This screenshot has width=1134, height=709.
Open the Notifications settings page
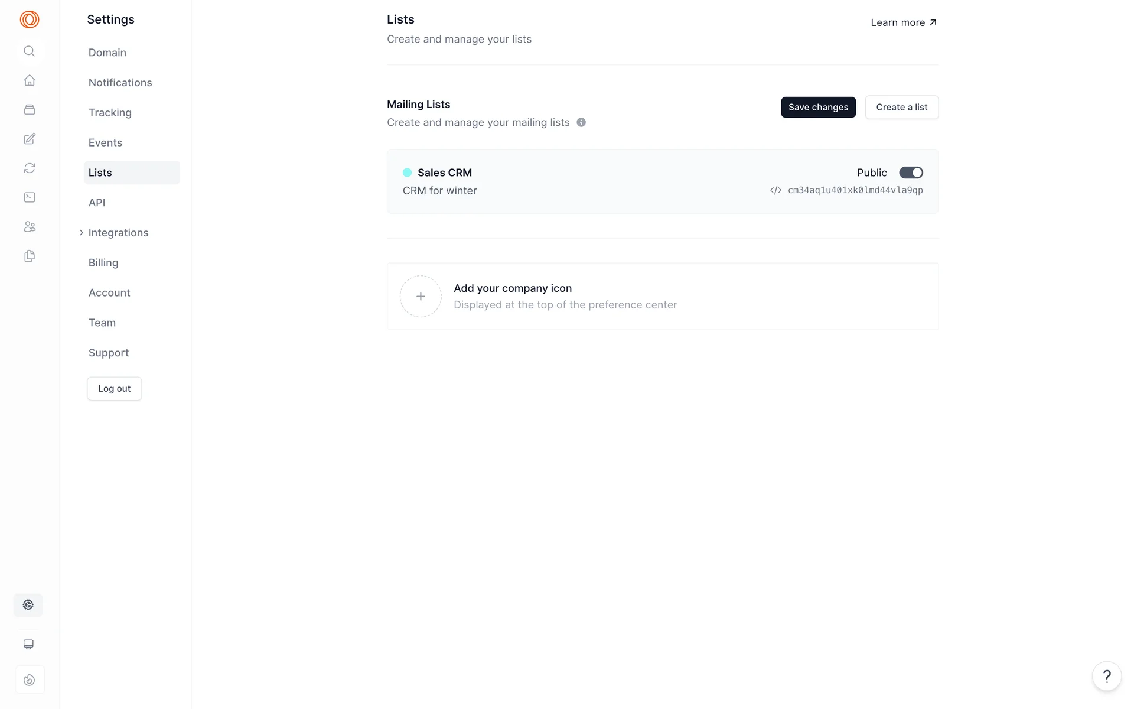(x=120, y=83)
